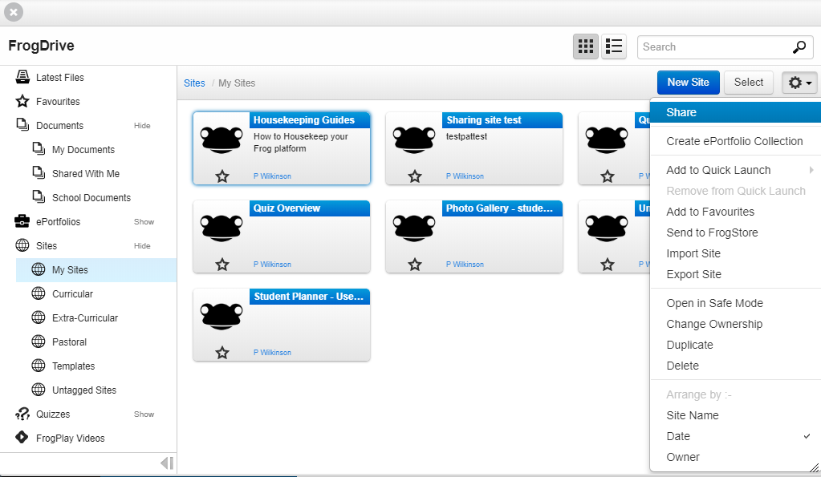
Task: Select My Sites in sidebar
Action: [96, 270]
